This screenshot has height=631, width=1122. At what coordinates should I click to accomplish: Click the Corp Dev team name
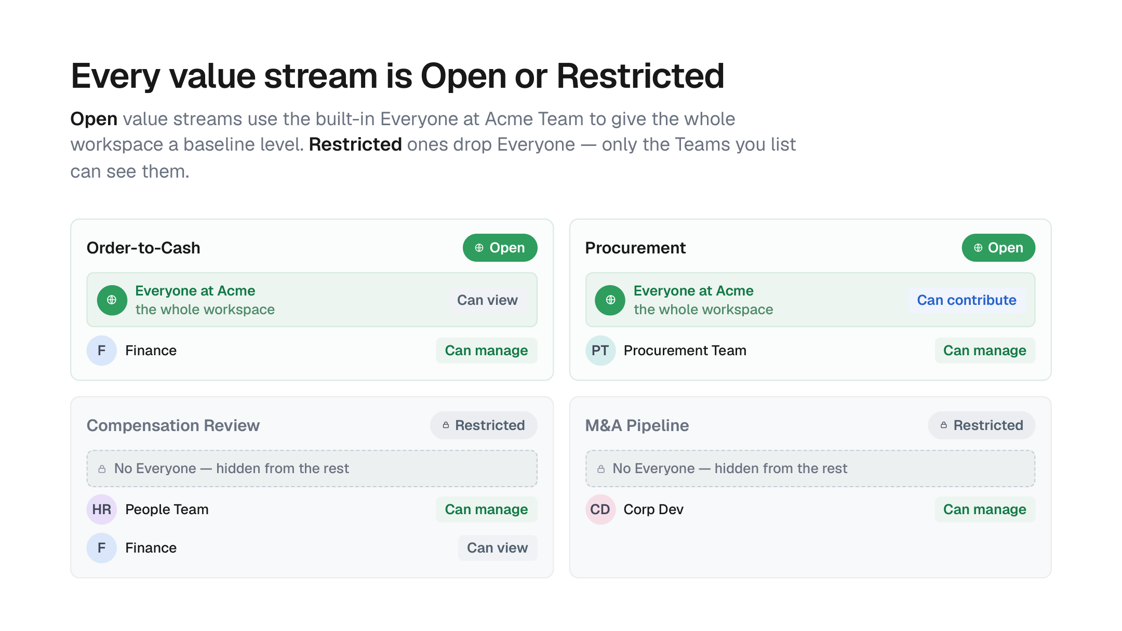pyautogui.click(x=653, y=509)
